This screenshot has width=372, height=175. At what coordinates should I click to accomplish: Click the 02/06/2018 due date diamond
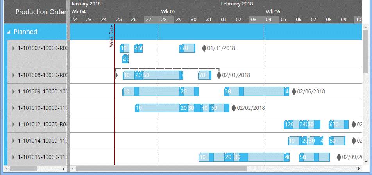(x=294, y=91)
